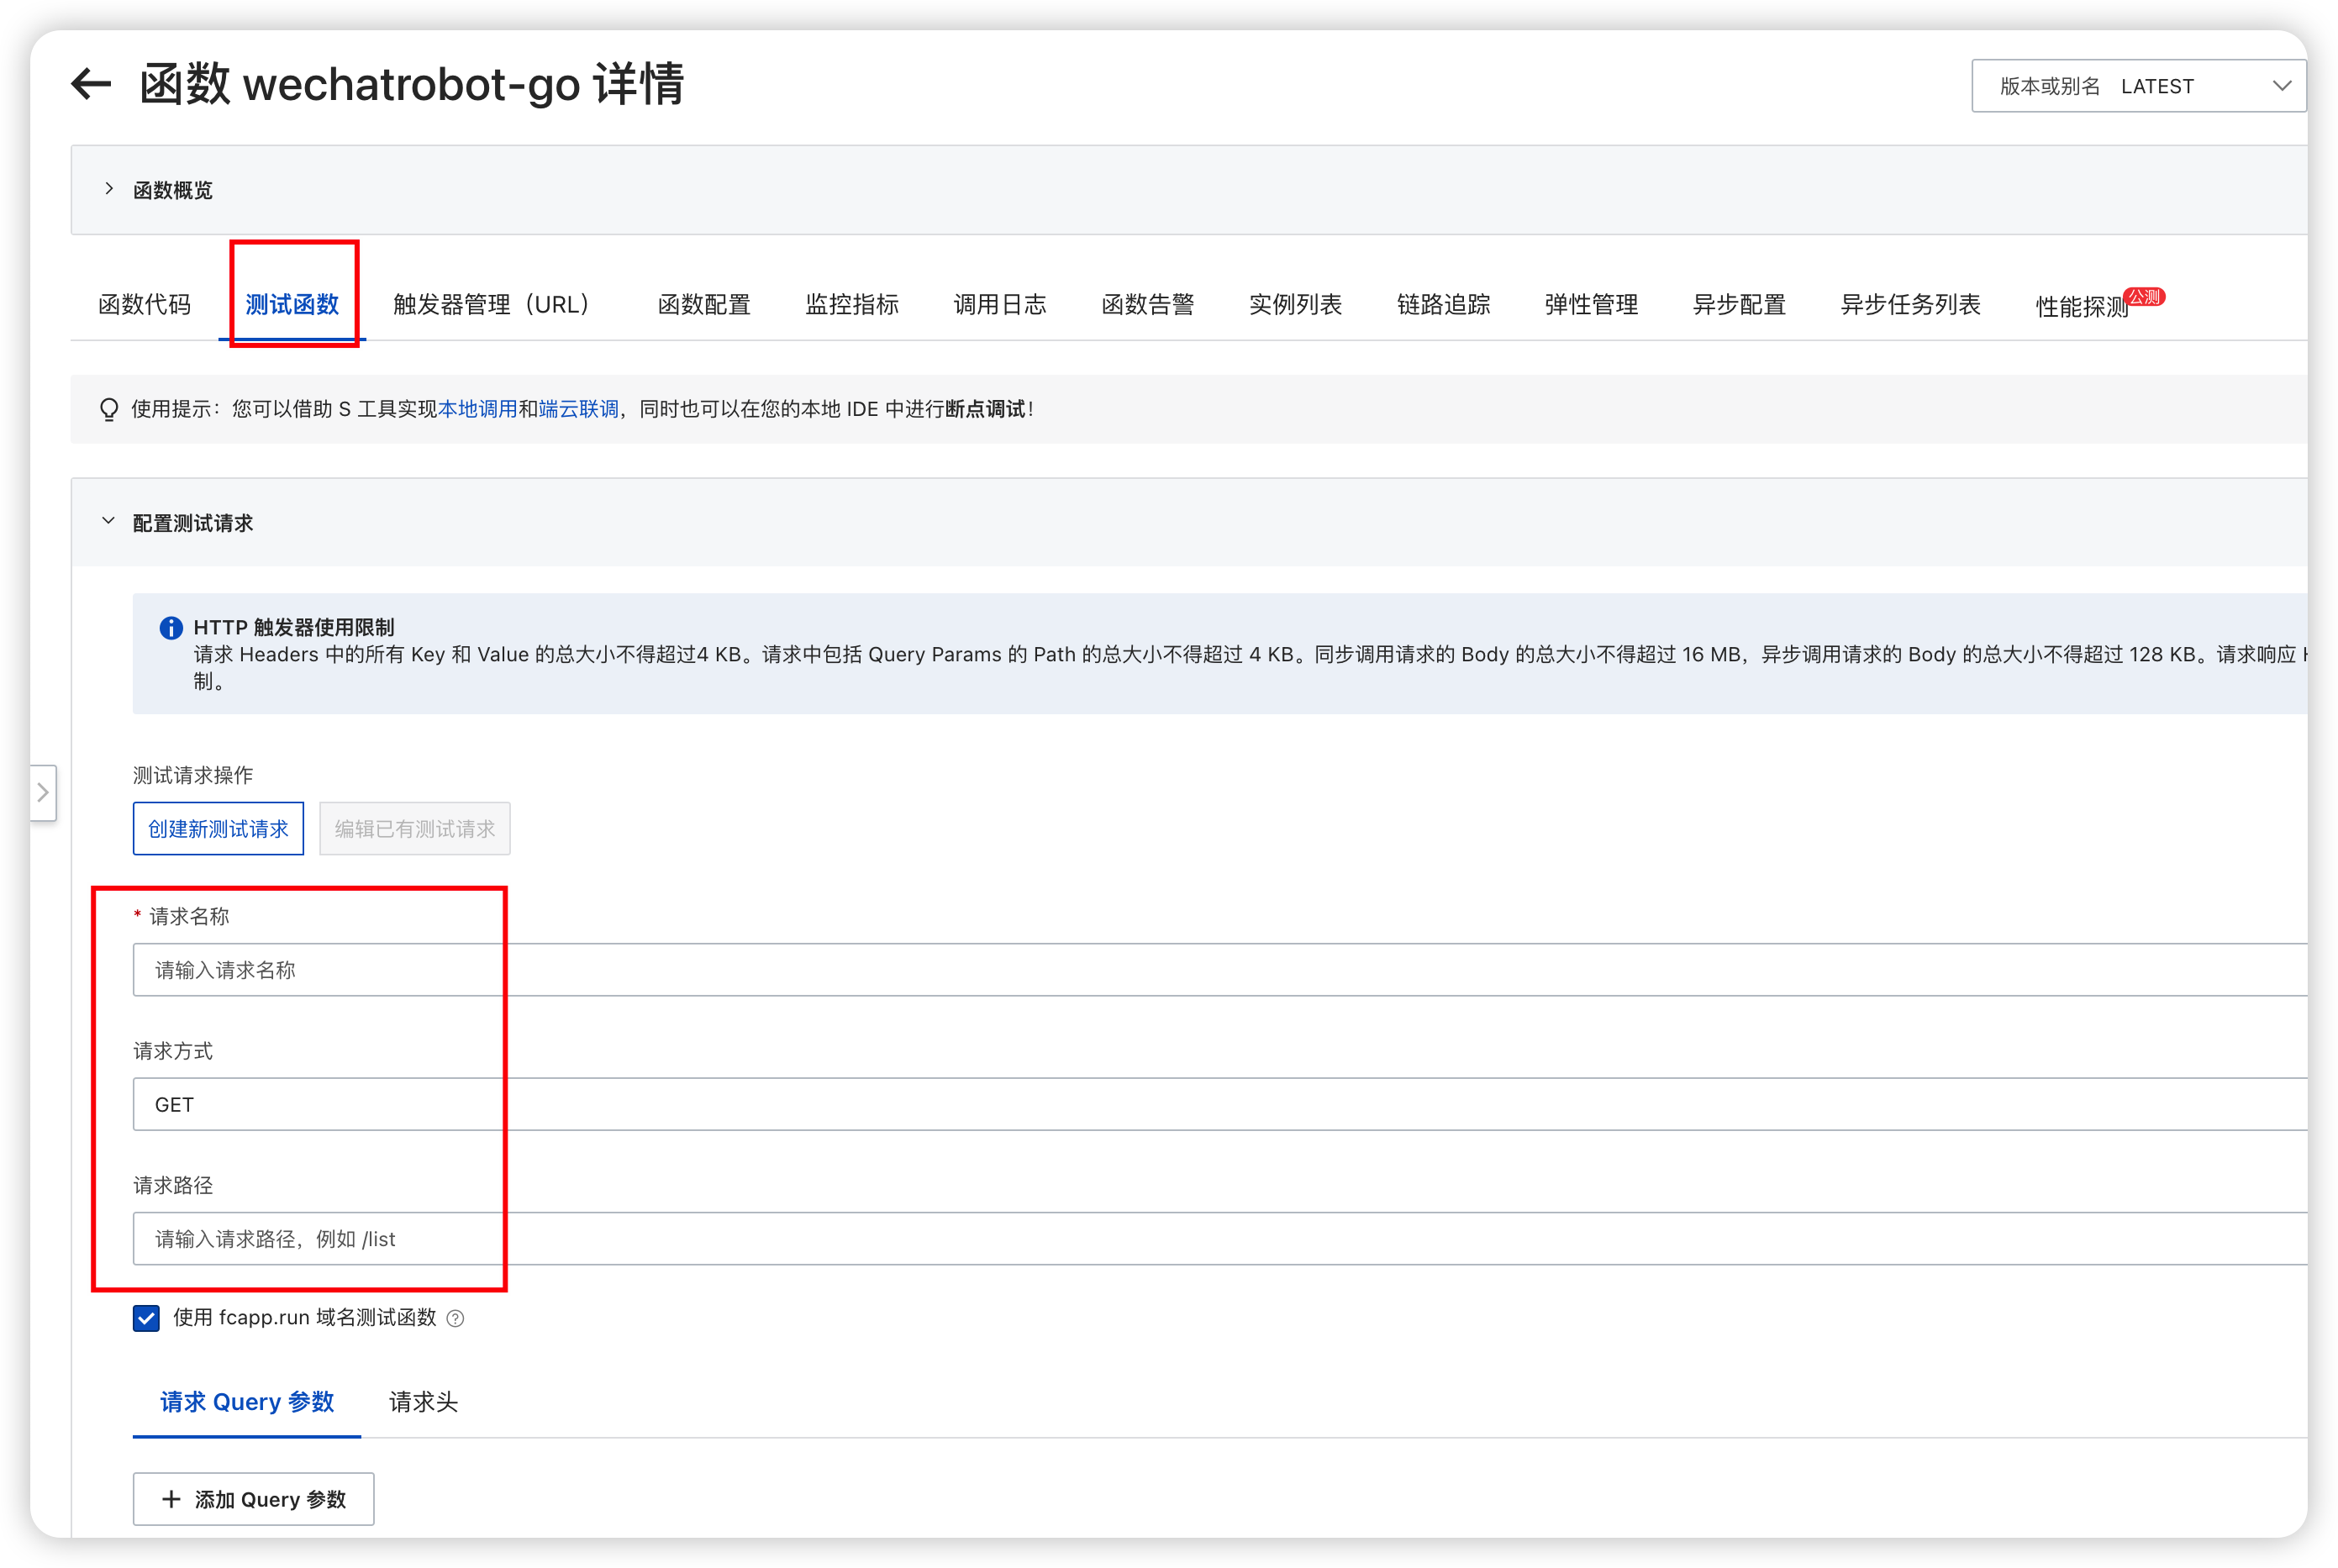The width and height of the screenshot is (2338, 1568).
Task: Click the lightbulb usage tip icon
Action: [x=109, y=409]
